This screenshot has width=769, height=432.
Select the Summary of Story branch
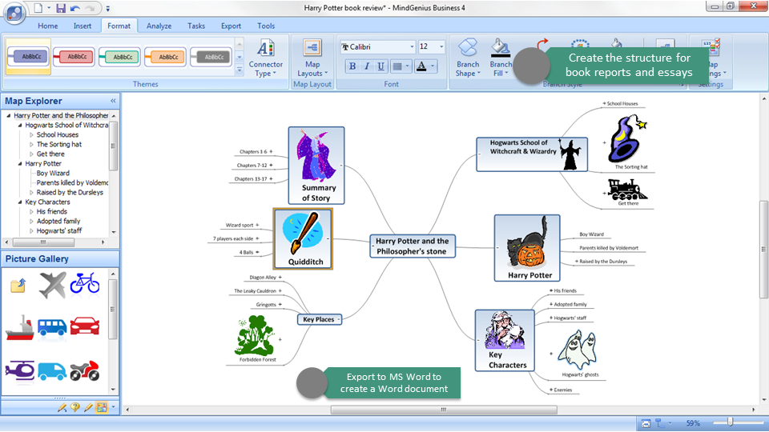pos(316,166)
